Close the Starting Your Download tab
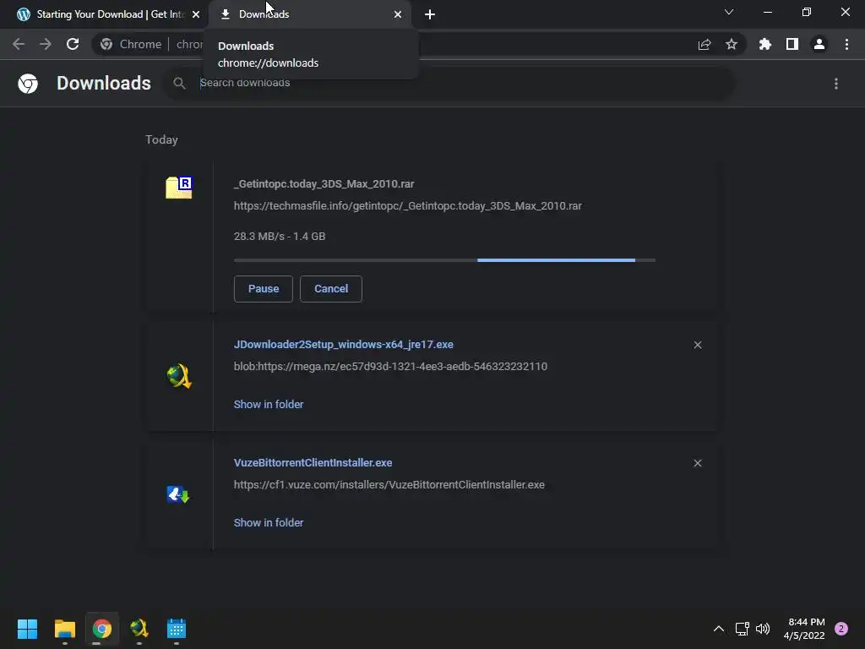Image resolution: width=865 pixels, height=649 pixels. tap(196, 14)
